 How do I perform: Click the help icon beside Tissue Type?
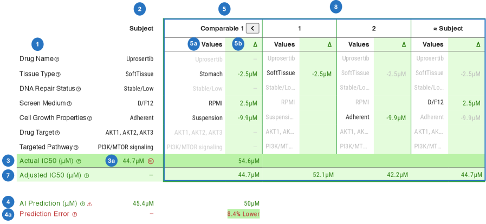59,74
